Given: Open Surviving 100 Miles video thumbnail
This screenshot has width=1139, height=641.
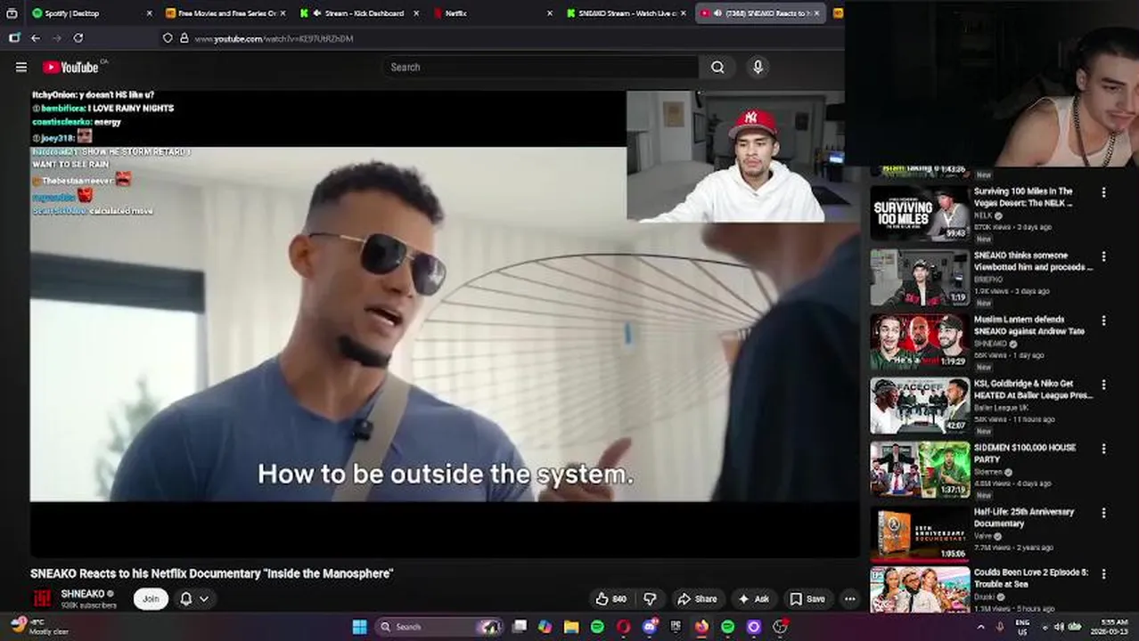Looking at the screenshot, I should 920,213.
